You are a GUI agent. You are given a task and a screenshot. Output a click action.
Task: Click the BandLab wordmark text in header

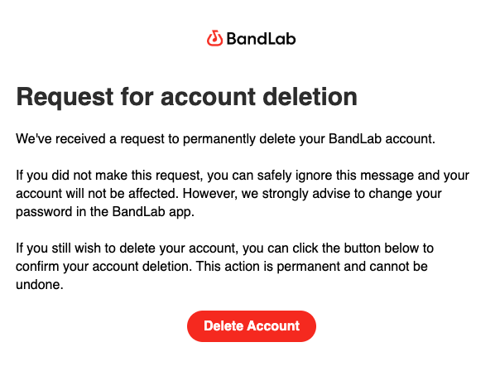(259, 39)
